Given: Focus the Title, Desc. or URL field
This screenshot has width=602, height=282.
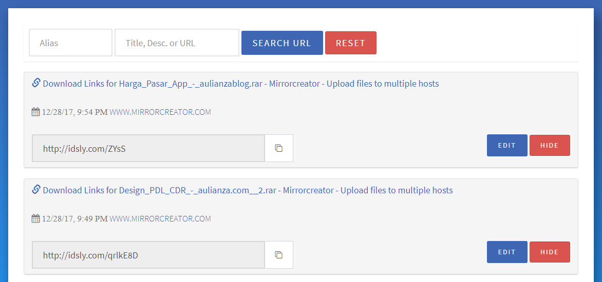Looking at the screenshot, I should (x=177, y=43).
